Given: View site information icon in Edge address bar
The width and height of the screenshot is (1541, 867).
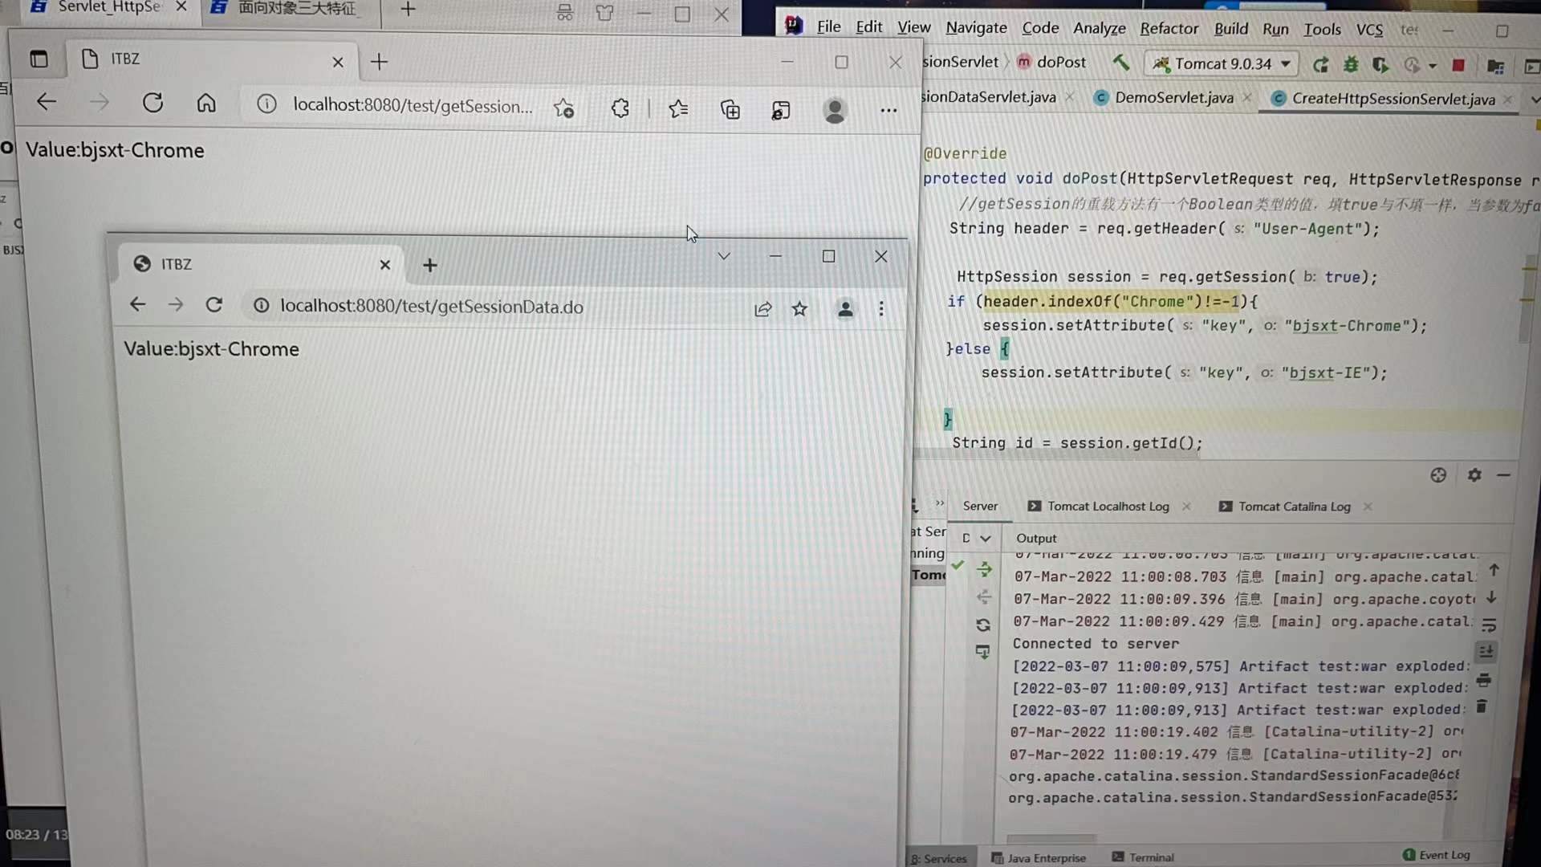Looking at the screenshot, I should point(266,104).
